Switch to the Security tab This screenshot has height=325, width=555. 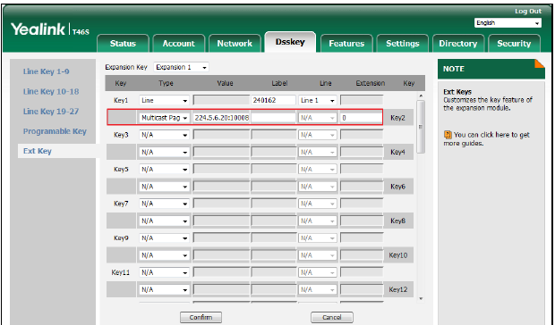(x=514, y=44)
